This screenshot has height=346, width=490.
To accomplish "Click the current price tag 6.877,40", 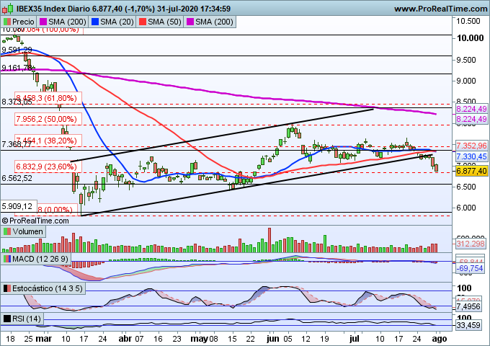I will pos(473,170).
